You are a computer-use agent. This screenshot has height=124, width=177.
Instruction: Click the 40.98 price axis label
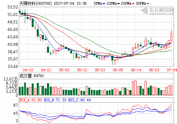click(13, 45)
